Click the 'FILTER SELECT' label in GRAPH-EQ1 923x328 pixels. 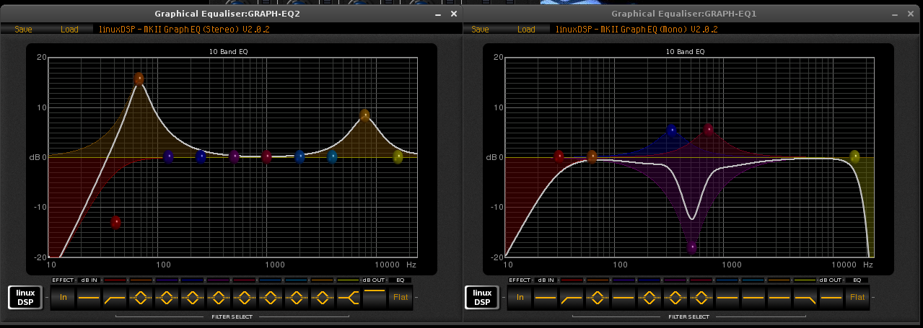click(689, 316)
